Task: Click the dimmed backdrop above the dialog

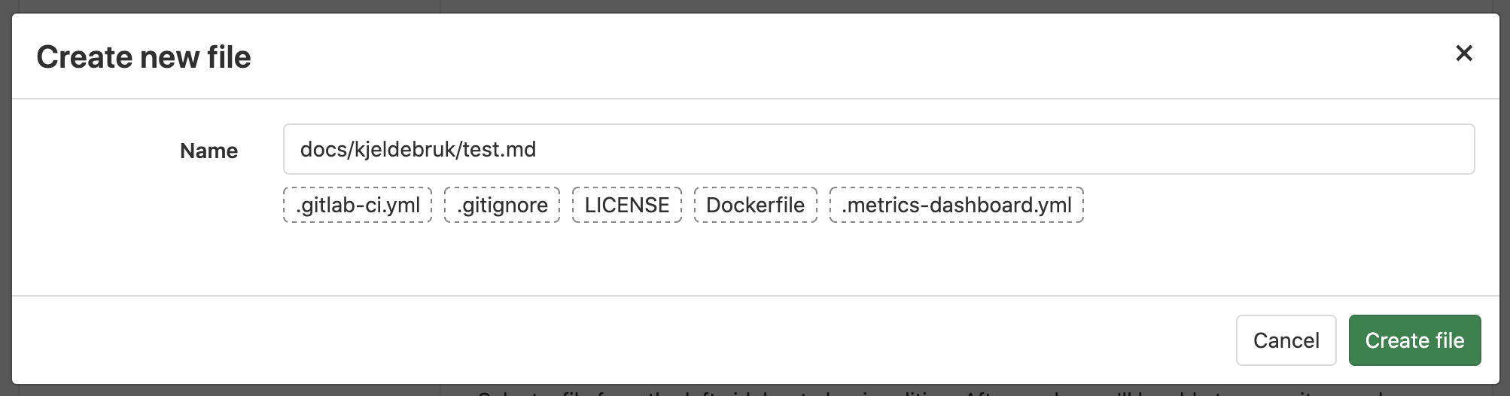Action: pos(753,6)
